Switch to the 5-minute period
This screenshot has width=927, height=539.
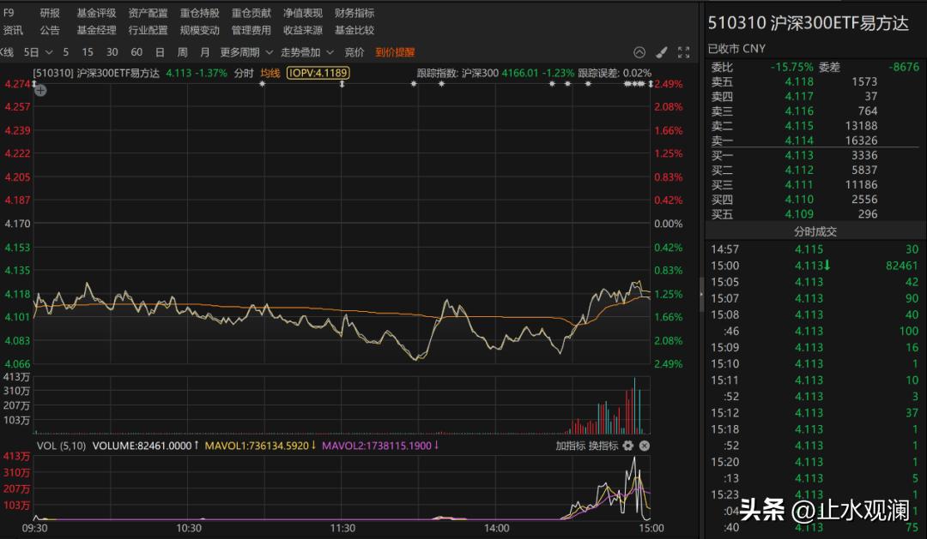(x=65, y=52)
